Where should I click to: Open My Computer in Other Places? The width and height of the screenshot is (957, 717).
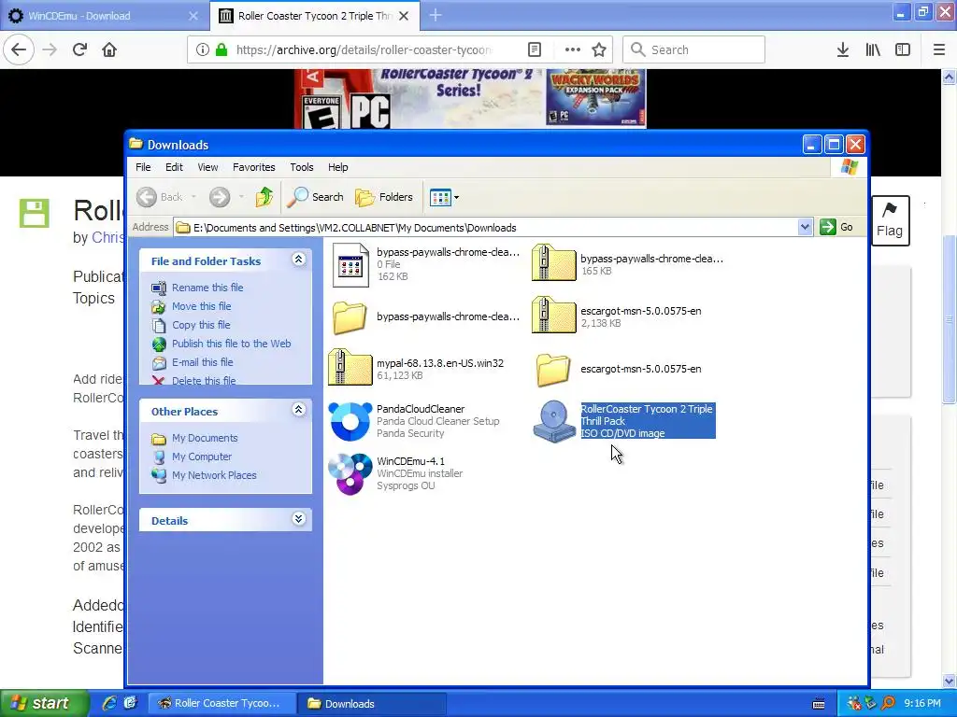tap(202, 457)
